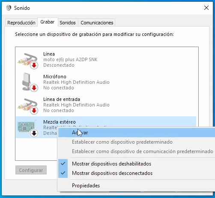This screenshot has width=215, height=198.
Task: Switch to the Sonidos tab
Action: click(68, 23)
